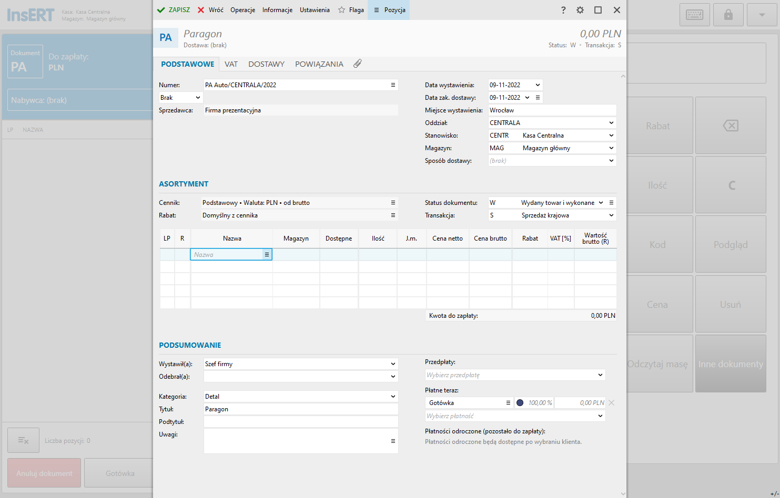Open the on-screen keyboard icon

[694, 15]
